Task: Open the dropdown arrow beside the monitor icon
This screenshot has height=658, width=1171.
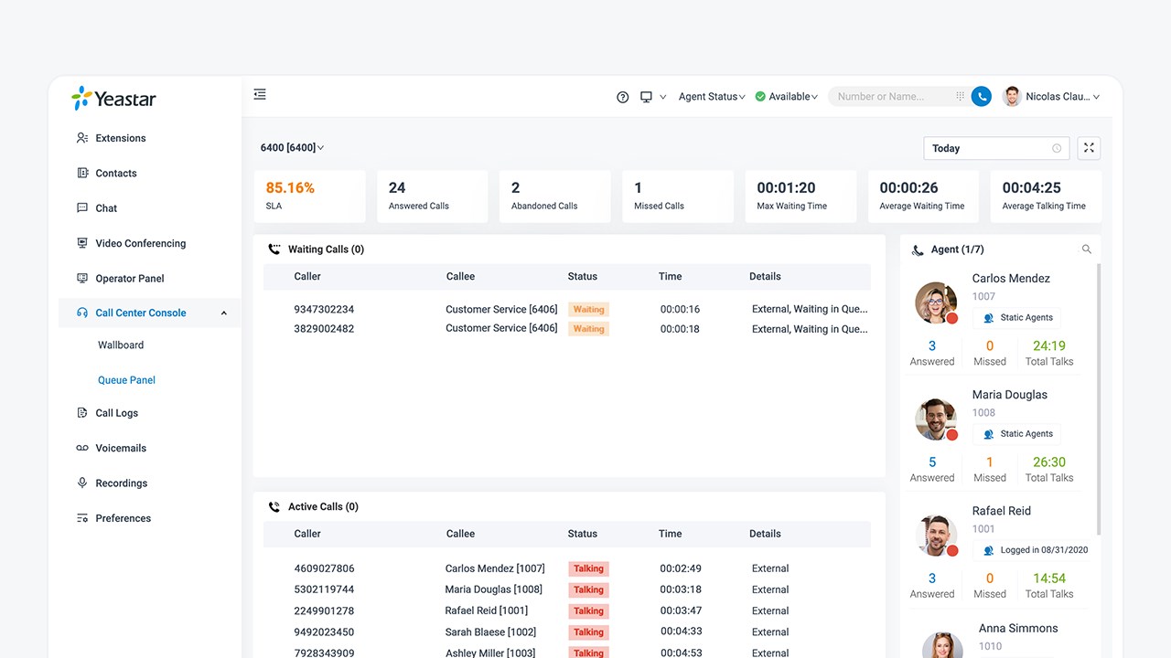Action: pyautogui.click(x=663, y=97)
